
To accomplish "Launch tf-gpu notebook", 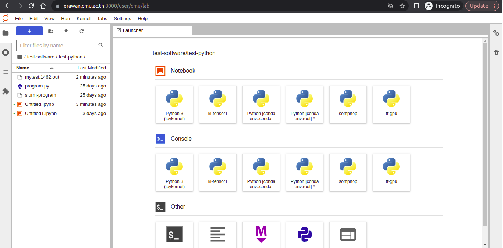I will pyautogui.click(x=392, y=104).
